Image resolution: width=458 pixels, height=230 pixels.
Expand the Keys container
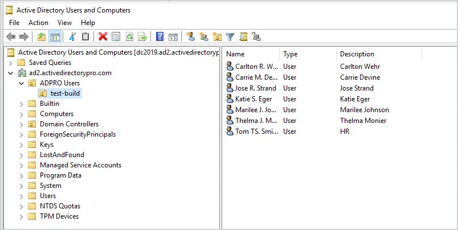pos(21,145)
